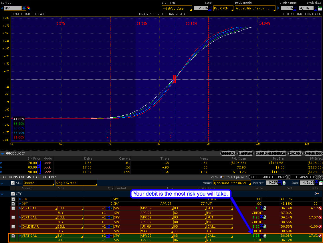Open the SPY row wrench settings icon

[x=316, y=194]
